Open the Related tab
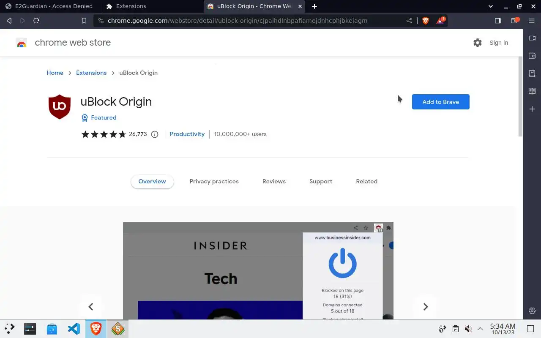The height and width of the screenshot is (338, 541). pyautogui.click(x=366, y=181)
